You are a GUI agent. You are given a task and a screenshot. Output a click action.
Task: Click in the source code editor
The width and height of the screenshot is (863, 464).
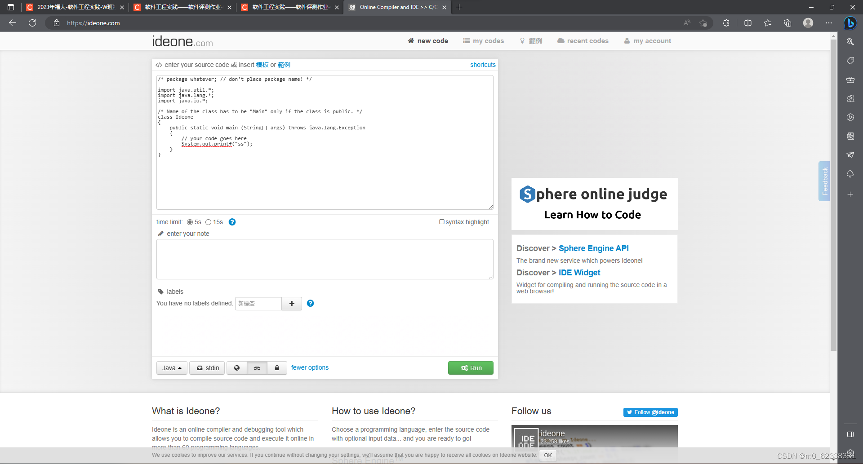click(x=325, y=142)
